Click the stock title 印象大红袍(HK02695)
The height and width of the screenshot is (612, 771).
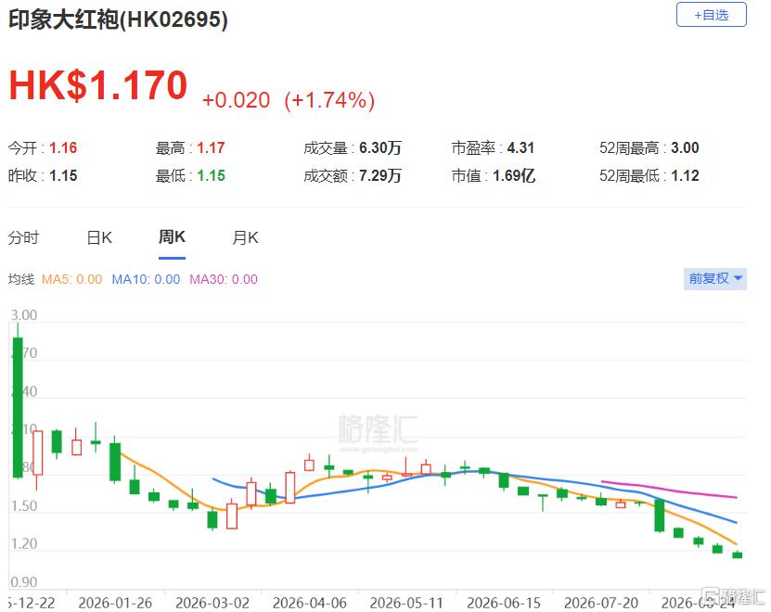coord(118,19)
